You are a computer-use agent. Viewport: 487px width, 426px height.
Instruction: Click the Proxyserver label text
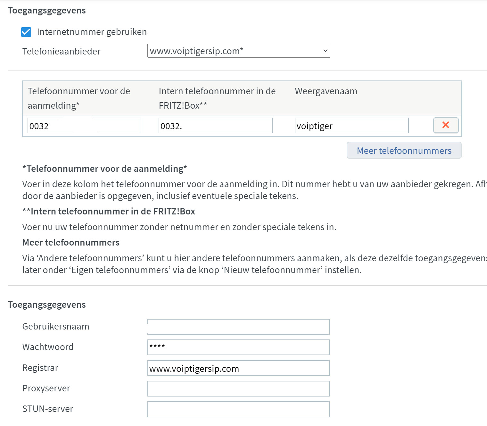point(46,388)
